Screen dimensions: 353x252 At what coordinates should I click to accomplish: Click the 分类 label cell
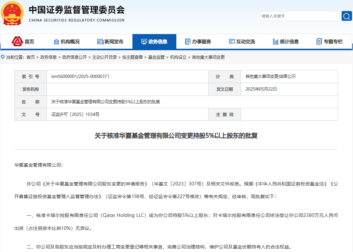[x=225, y=77]
